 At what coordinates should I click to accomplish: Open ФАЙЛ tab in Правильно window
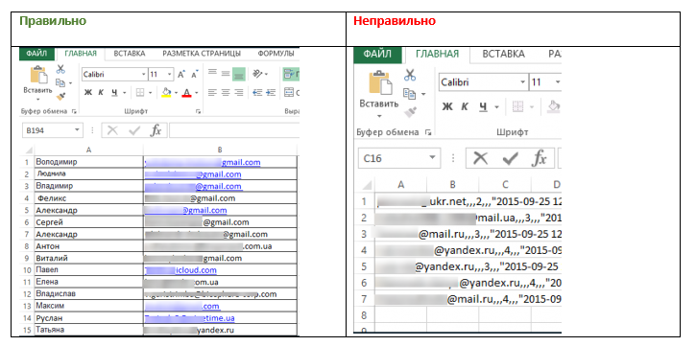36,54
